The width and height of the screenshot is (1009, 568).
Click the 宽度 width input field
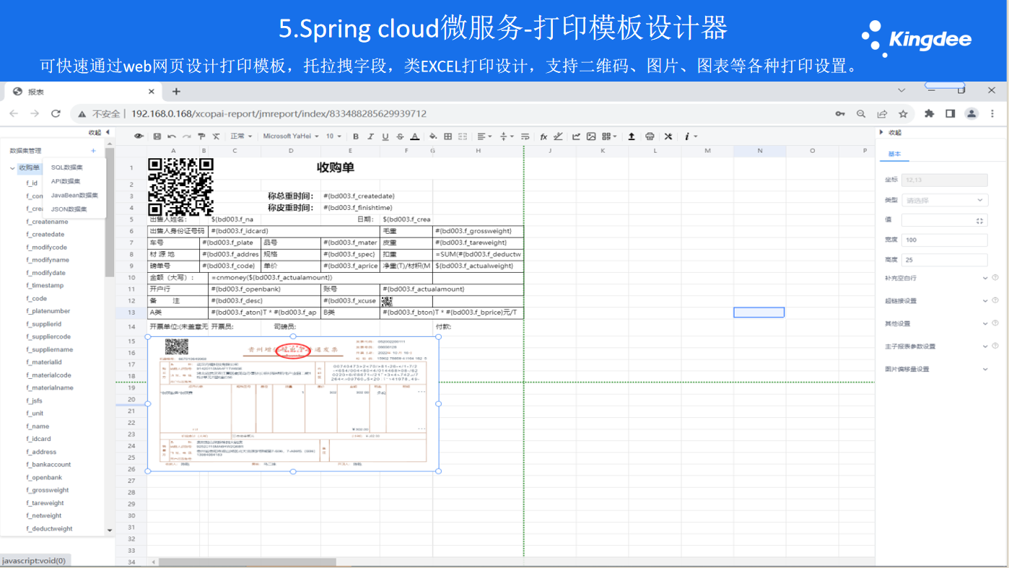pos(943,240)
